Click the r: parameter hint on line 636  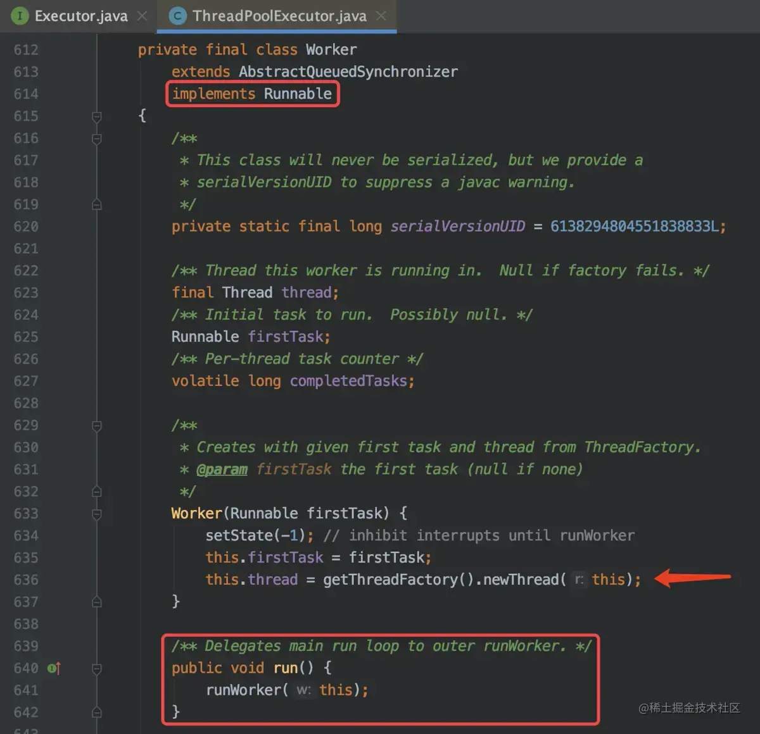click(579, 580)
